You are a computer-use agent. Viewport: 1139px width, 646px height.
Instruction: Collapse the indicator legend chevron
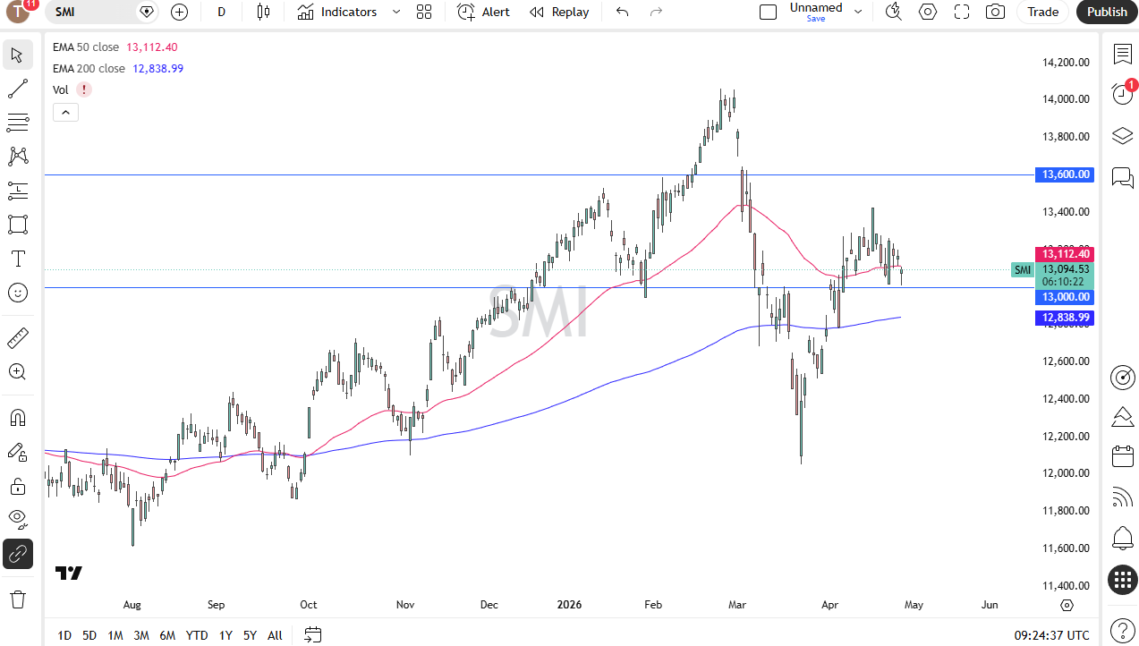65,112
